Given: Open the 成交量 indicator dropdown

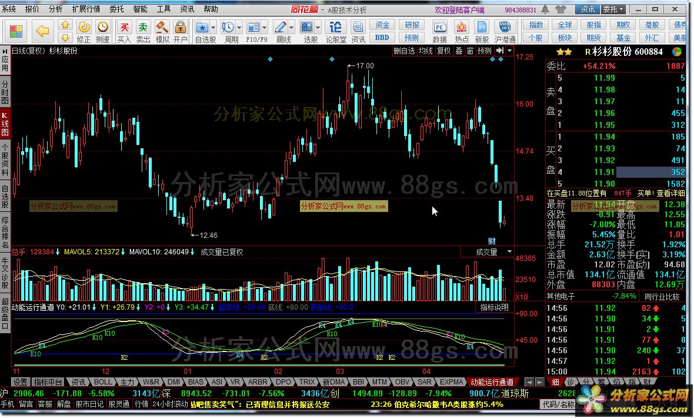Looking at the screenshot, I should [509, 252].
